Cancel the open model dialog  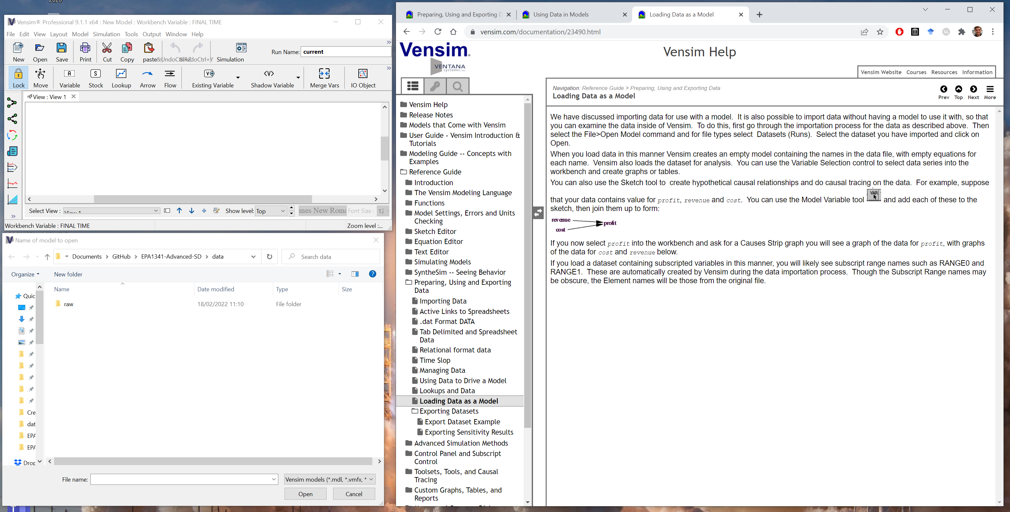coord(354,494)
